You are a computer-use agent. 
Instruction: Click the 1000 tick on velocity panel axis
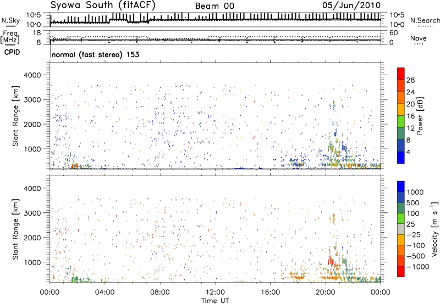pyautogui.click(x=32, y=262)
